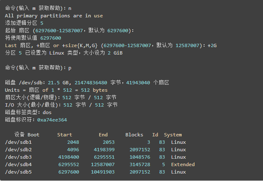Viewport: 263px width, 181px height.
Task: Click the Blocks value "3" for sdb1
Action: (x=149, y=142)
